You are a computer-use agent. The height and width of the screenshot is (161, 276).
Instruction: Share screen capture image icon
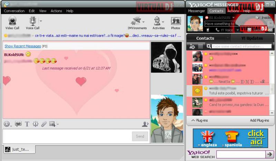click(52, 124)
